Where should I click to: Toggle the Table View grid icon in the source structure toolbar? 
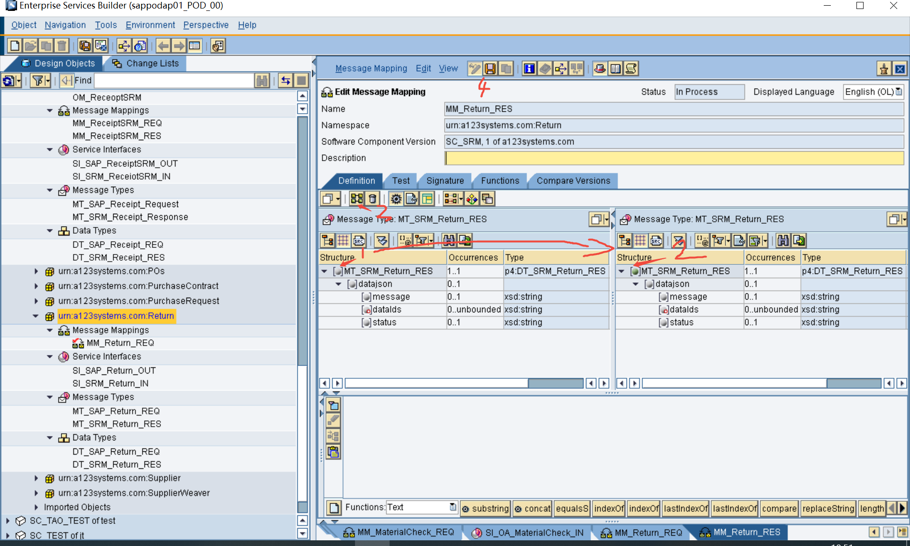343,240
